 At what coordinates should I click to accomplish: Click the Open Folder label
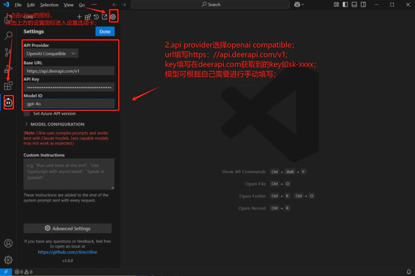pyautogui.click(x=253, y=196)
